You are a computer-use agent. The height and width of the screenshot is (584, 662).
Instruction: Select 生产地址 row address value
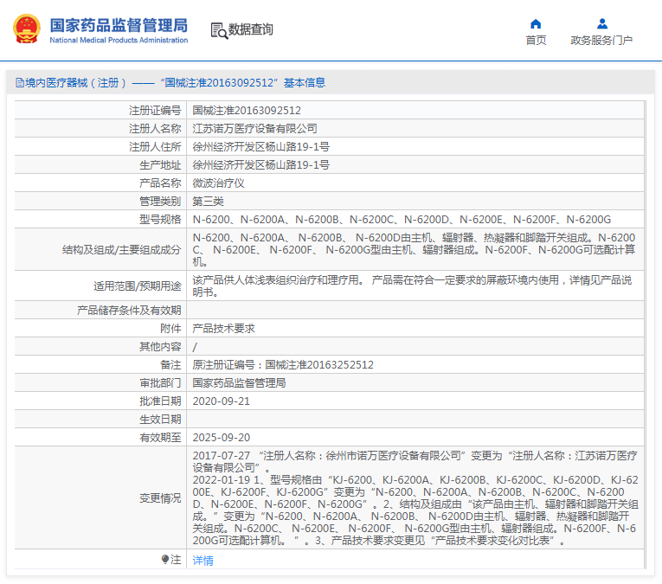point(261,165)
